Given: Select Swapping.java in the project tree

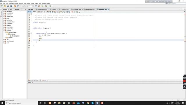Looking at the screenshot, I should 15,36.
